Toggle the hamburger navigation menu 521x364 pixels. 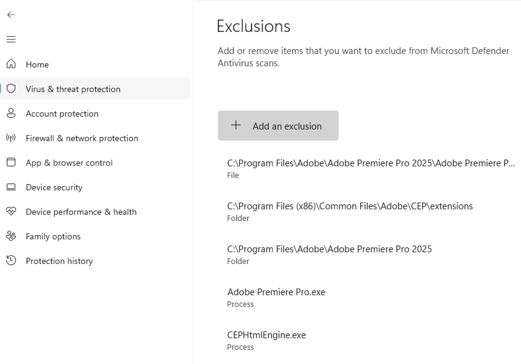click(11, 39)
